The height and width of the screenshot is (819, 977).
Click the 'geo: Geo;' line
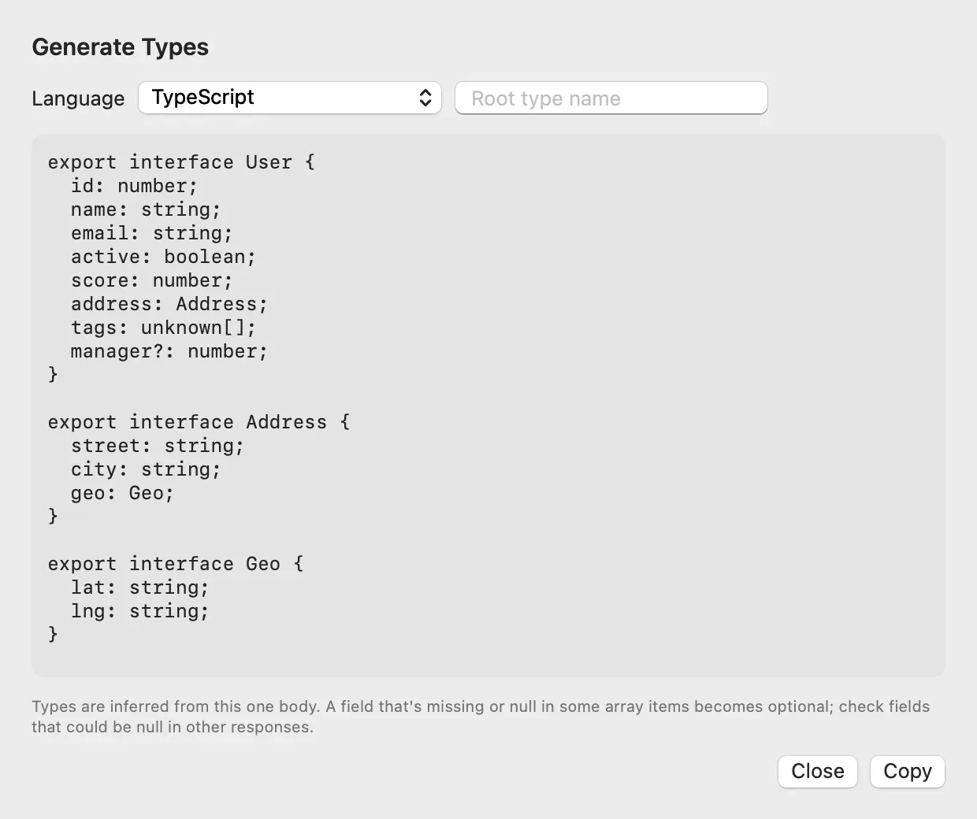tap(122, 493)
